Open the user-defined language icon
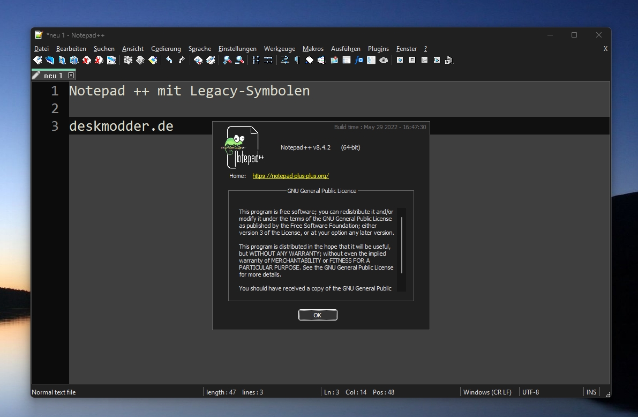 coord(321,60)
